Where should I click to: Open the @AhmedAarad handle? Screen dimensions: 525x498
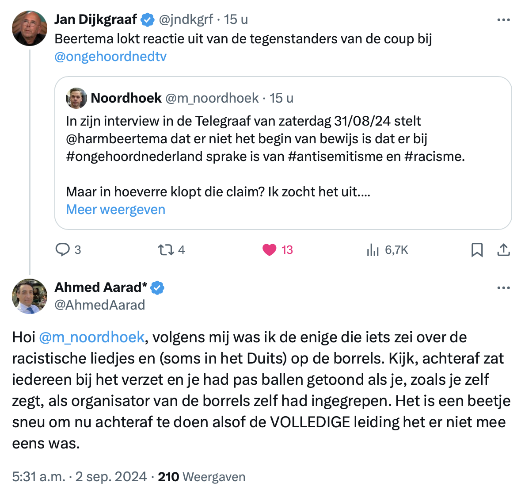click(100, 305)
